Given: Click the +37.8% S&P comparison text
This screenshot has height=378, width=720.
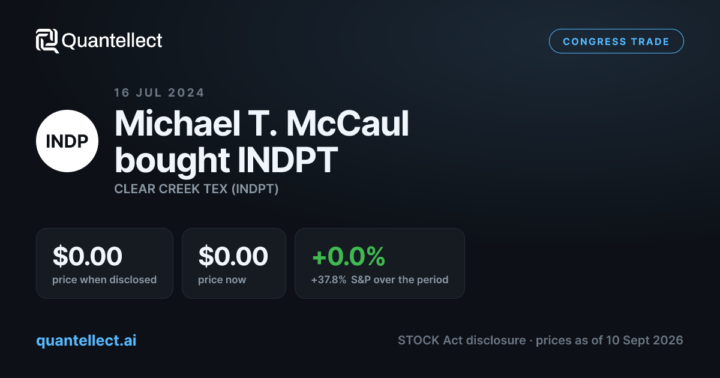Looking at the screenshot, I should (380, 280).
